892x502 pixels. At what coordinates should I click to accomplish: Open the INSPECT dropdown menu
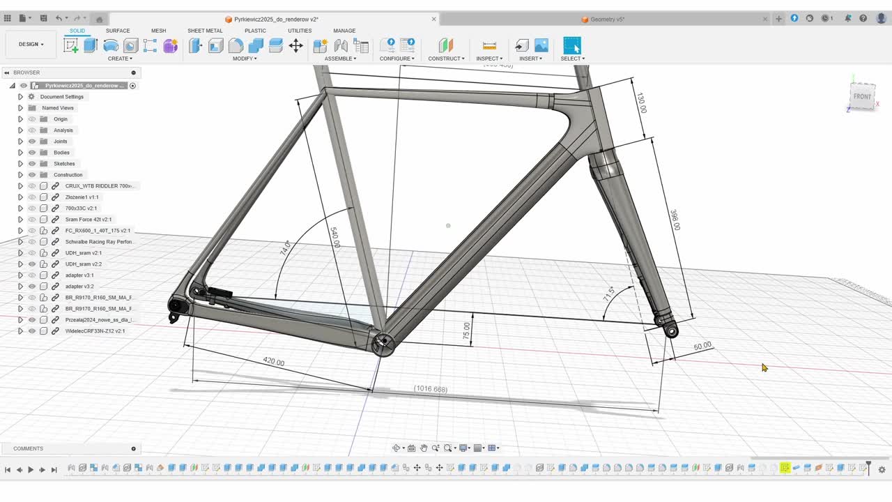[489, 59]
